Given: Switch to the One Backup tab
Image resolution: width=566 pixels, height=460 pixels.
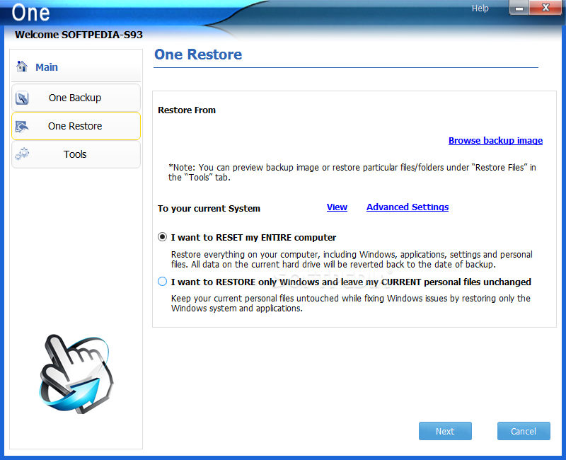Looking at the screenshot, I should [76, 98].
